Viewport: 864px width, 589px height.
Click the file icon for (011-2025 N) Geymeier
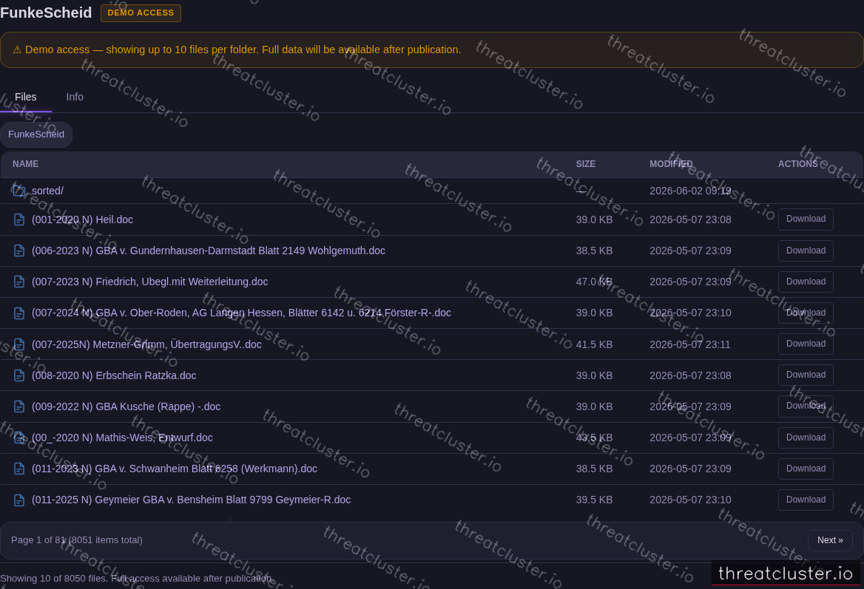click(18, 500)
